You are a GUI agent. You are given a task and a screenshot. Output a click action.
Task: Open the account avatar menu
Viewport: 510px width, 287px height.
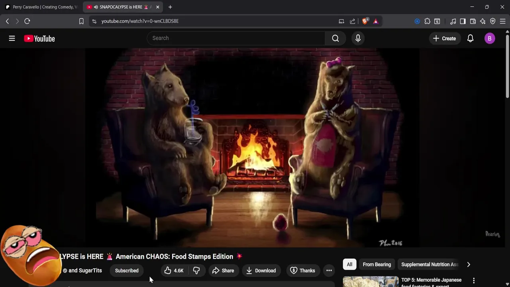point(490,38)
